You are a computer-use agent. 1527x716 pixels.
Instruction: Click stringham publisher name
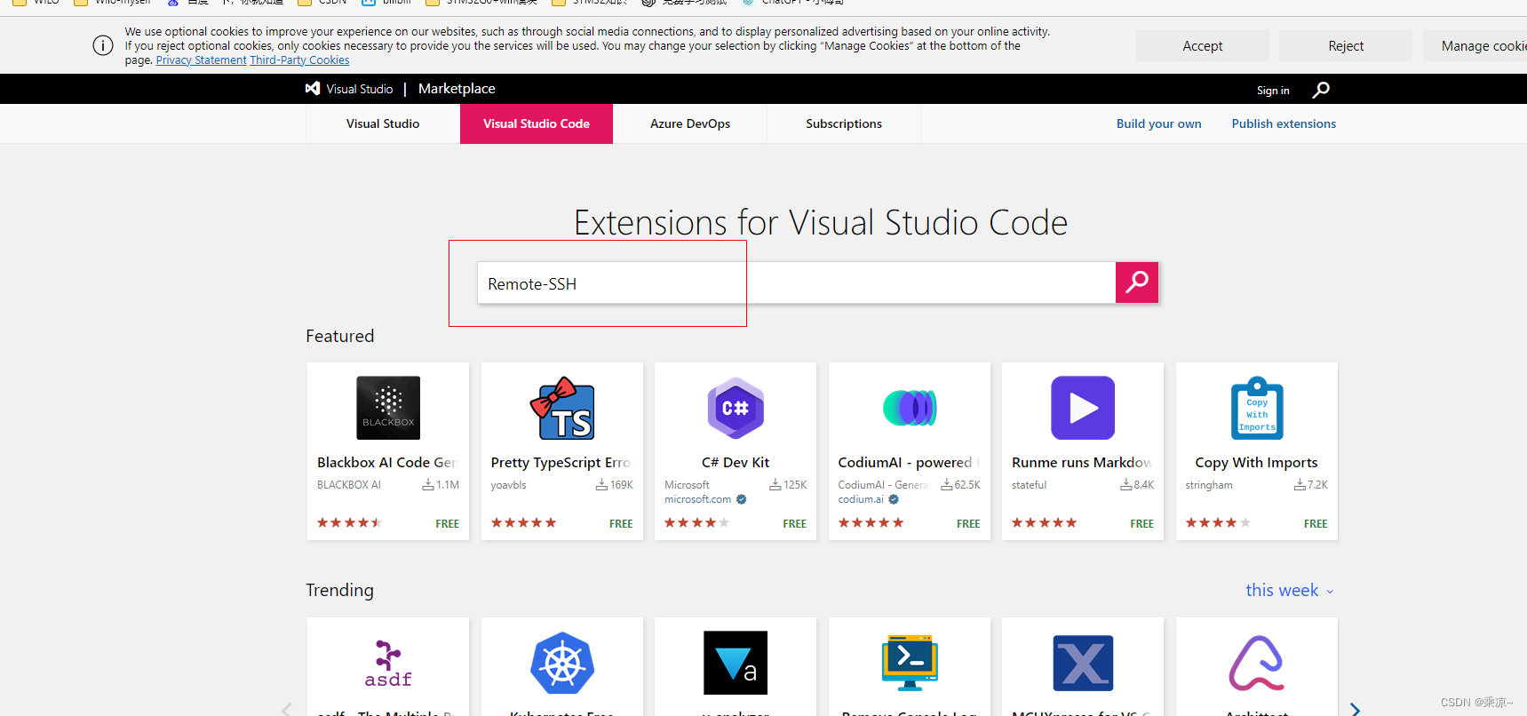pos(1208,485)
